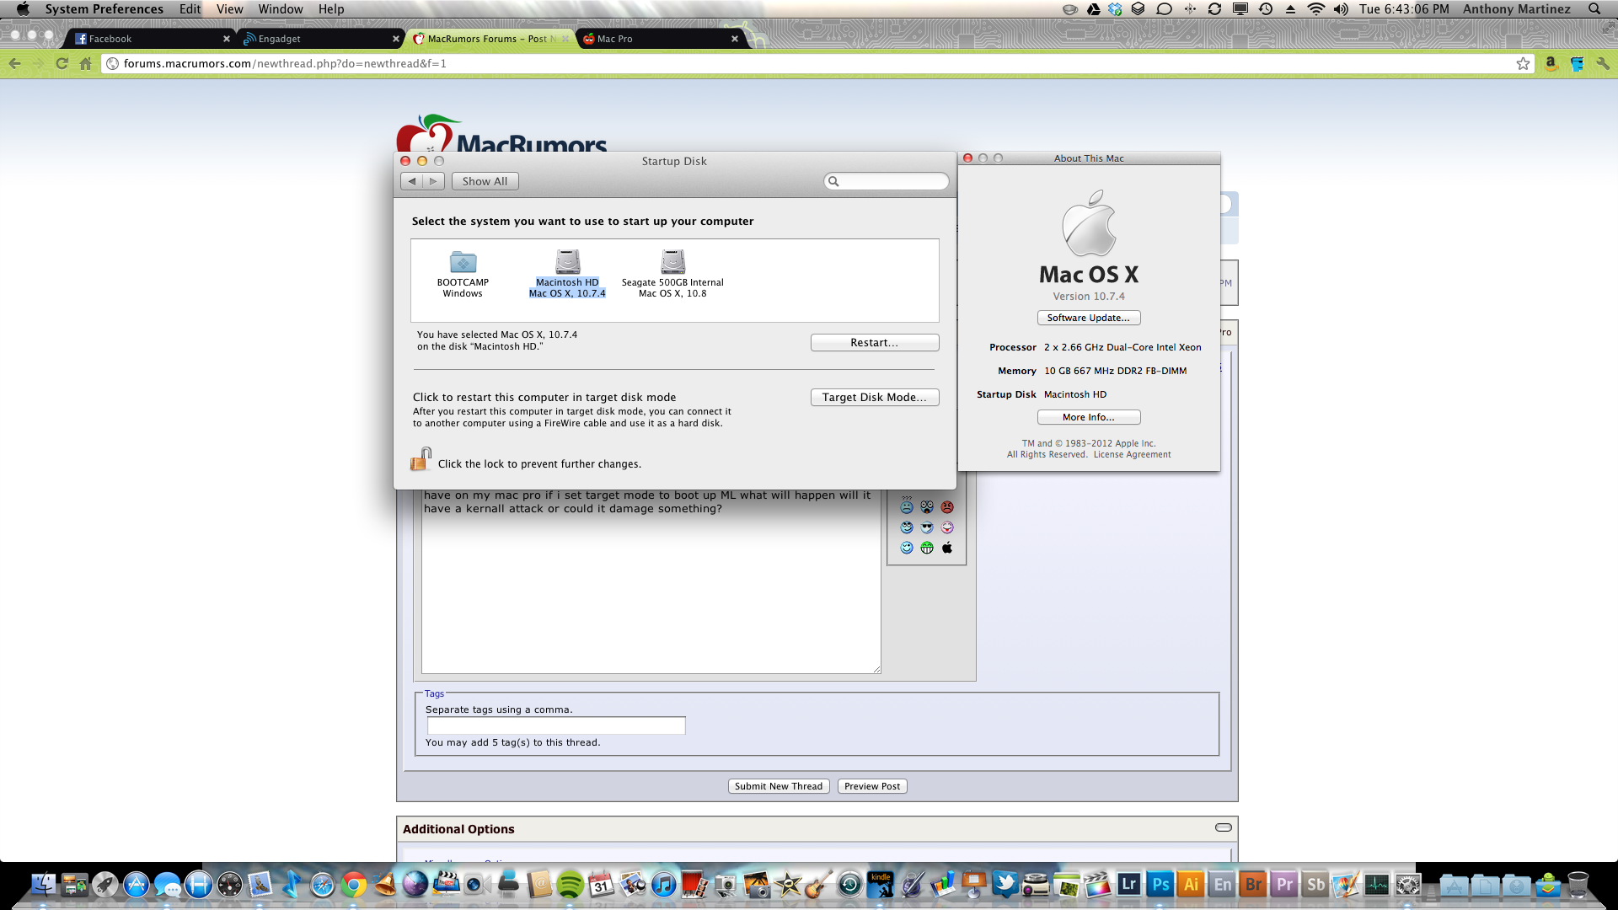Go back with the Startup Disk back arrow
Screen dimensions: 1618x910
pos(411,181)
